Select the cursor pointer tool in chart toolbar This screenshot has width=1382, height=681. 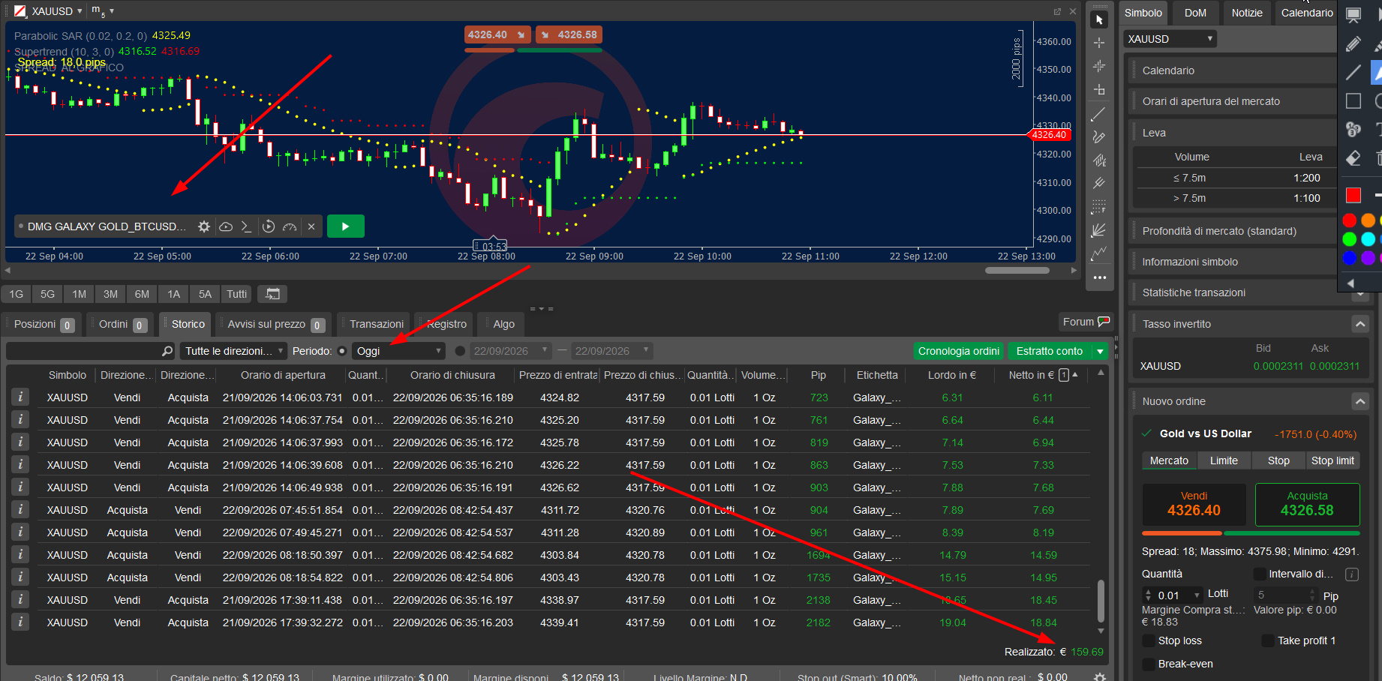click(x=1099, y=20)
